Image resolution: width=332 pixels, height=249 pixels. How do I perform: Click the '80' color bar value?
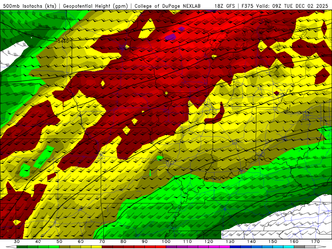[123, 242]
